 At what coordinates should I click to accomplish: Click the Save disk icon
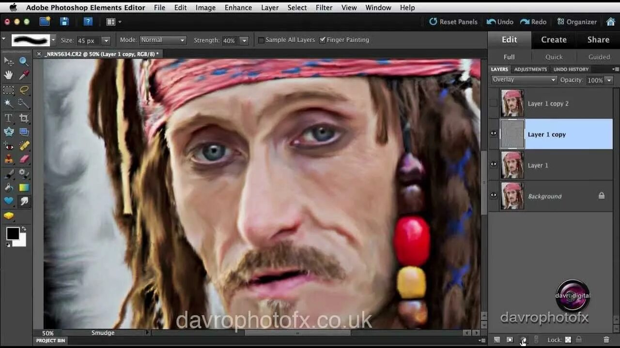[64, 21]
